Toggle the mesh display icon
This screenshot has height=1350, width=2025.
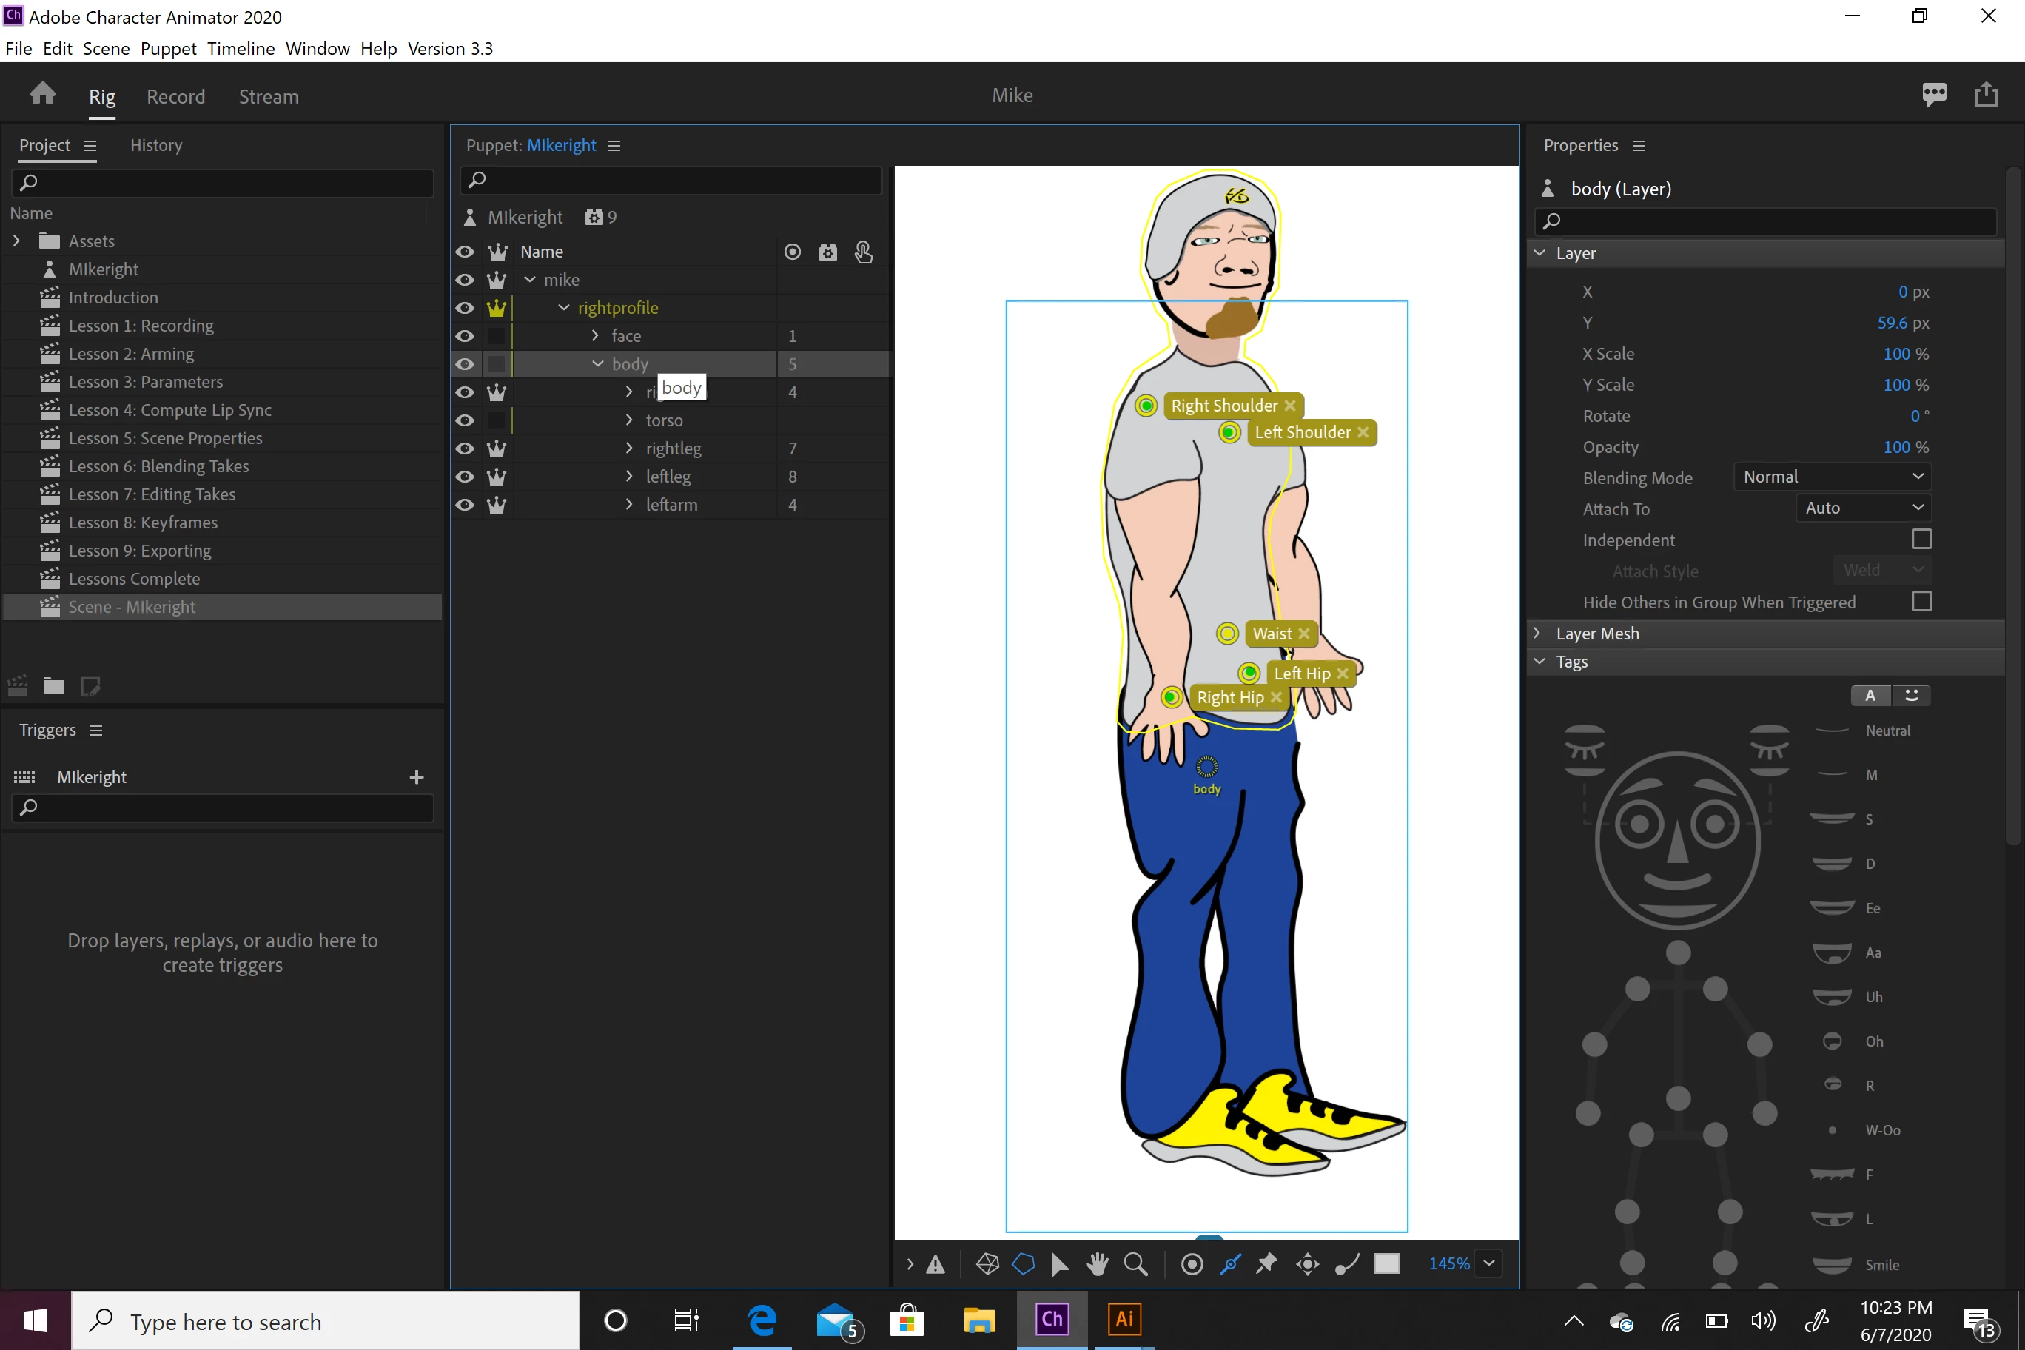pyautogui.click(x=987, y=1263)
